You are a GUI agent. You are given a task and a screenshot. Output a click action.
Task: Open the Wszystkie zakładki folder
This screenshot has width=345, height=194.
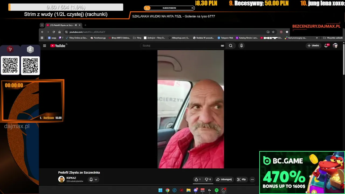[333, 38]
